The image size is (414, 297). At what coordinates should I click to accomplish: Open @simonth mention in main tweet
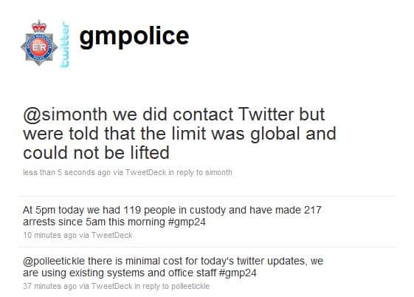pyautogui.click(x=65, y=115)
